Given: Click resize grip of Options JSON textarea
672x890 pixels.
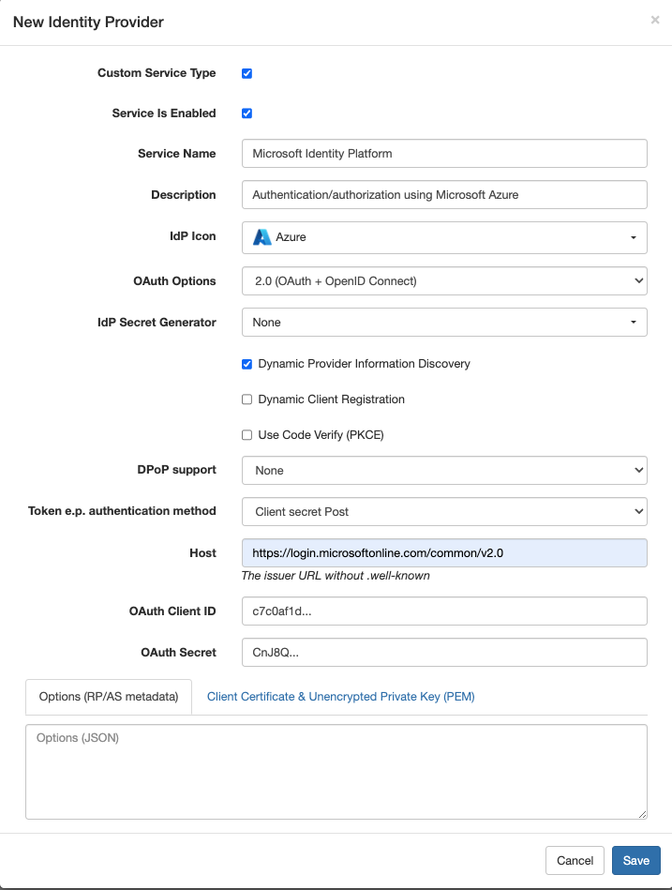Looking at the screenshot, I should coord(642,814).
